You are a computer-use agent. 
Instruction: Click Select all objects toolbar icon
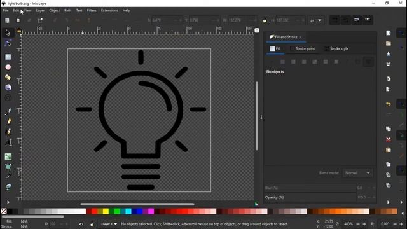(x=7, y=20)
